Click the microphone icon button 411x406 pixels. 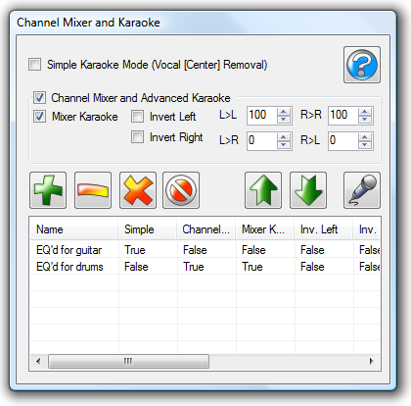pyautogui.click(x=362, y=190)
